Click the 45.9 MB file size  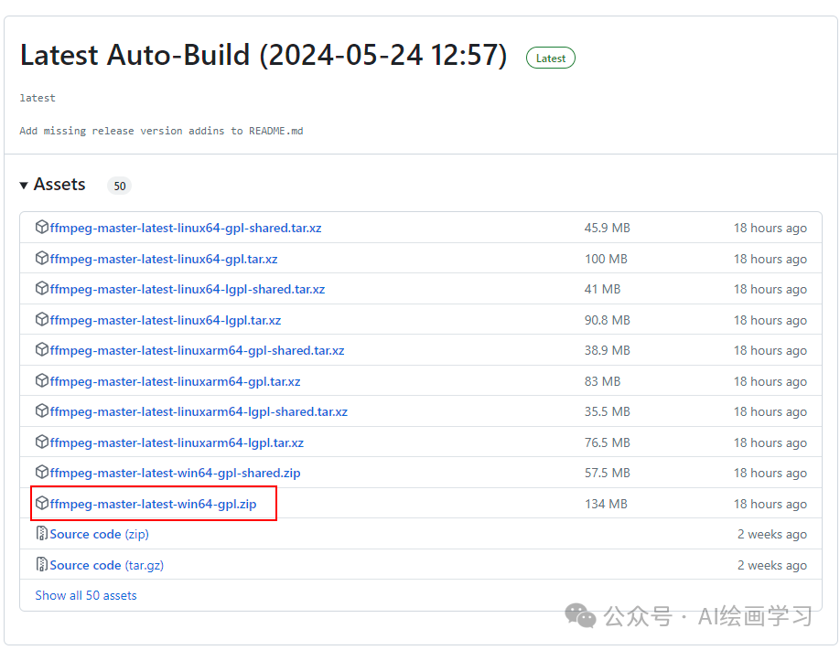(x=607, y=228)
